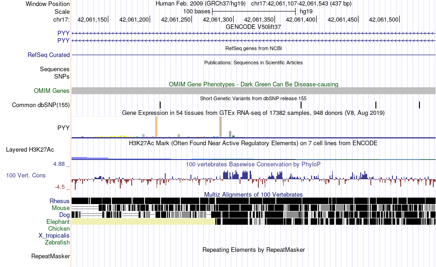Screen dimensions: 436x267
Task: Open Multiz Alignments of 100 Vertebrates title
Action: [x=253, y=194]
